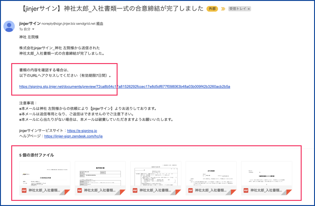Click the PDF icon of the 労働条件通知書 attachment
Image resolution: width=315 pixels, height=206 pixels.
[x=135, y=190]
